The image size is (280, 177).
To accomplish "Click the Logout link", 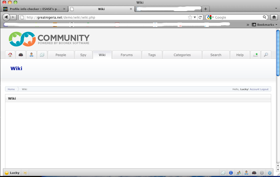I will pos(264,89).
